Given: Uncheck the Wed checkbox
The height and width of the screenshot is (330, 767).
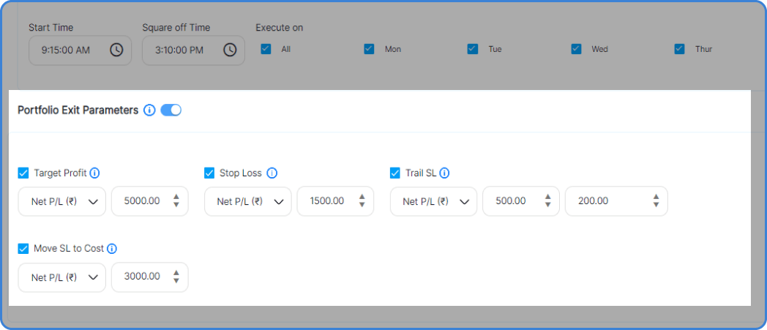Looking at the screenshot, I should (x=576, y=49).
